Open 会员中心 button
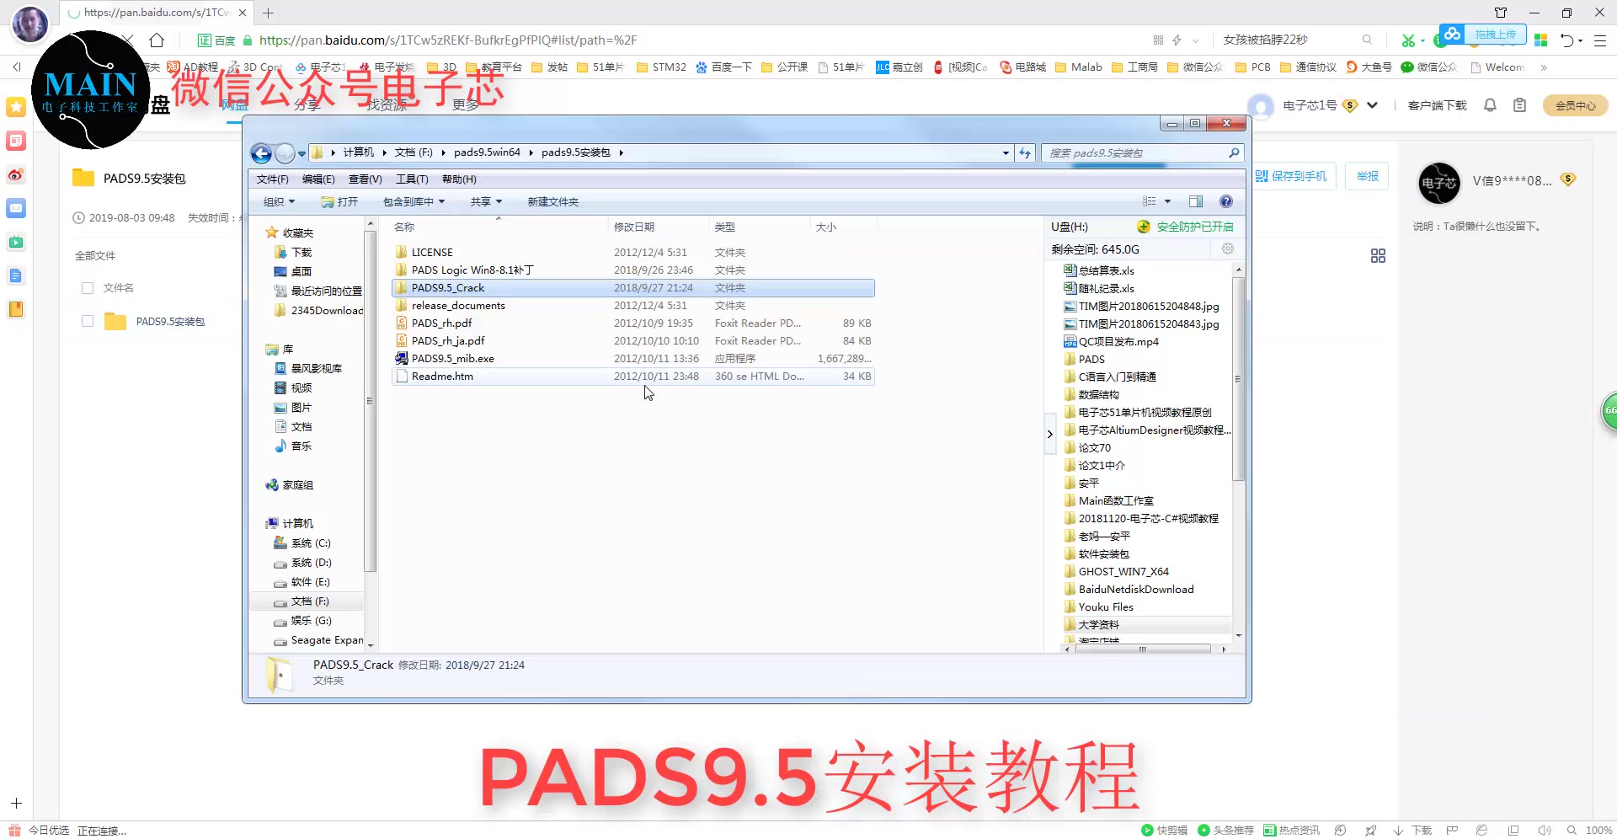The image size is (1617, 839). [x=1575, y=105]
